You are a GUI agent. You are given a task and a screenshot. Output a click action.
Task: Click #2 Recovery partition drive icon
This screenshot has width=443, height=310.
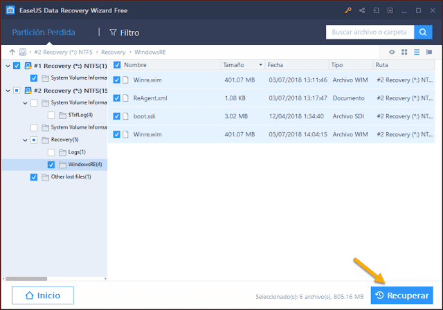(x=28, y=91)
